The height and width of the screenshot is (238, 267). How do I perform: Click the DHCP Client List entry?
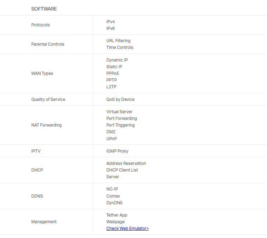pyautogui.click(x=122, y=170)
